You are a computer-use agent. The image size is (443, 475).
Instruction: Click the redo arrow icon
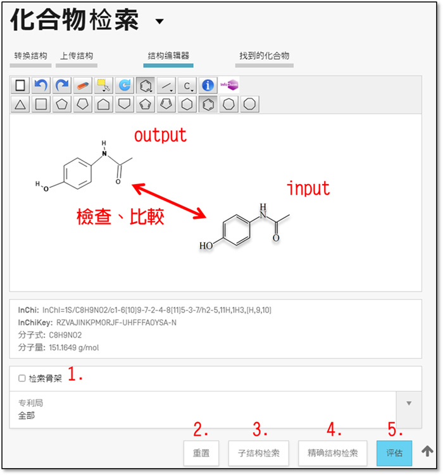tap(62, 85)
